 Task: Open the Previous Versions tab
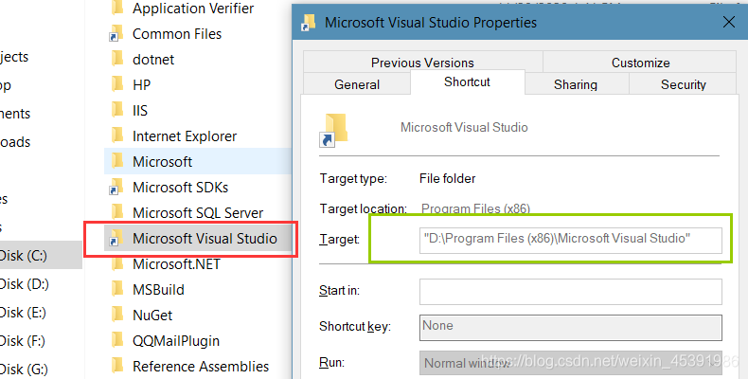click(x=422, y=63)
